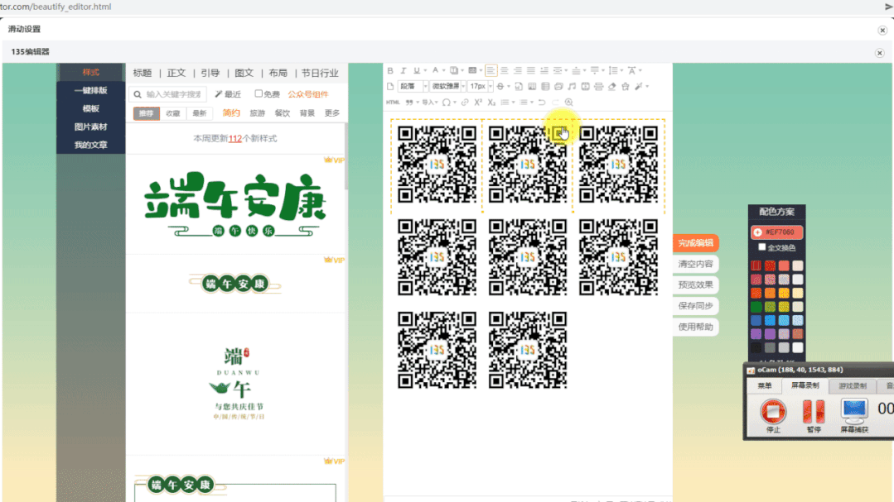Choose the font color tool
Screen dimensions: 894x502
(x=435, y=70)
